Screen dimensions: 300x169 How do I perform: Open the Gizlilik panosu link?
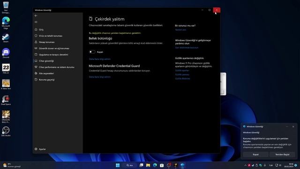pyautogui.click(x=182, y=75)
